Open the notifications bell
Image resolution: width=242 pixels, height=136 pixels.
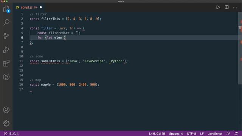tap(236, 133)
